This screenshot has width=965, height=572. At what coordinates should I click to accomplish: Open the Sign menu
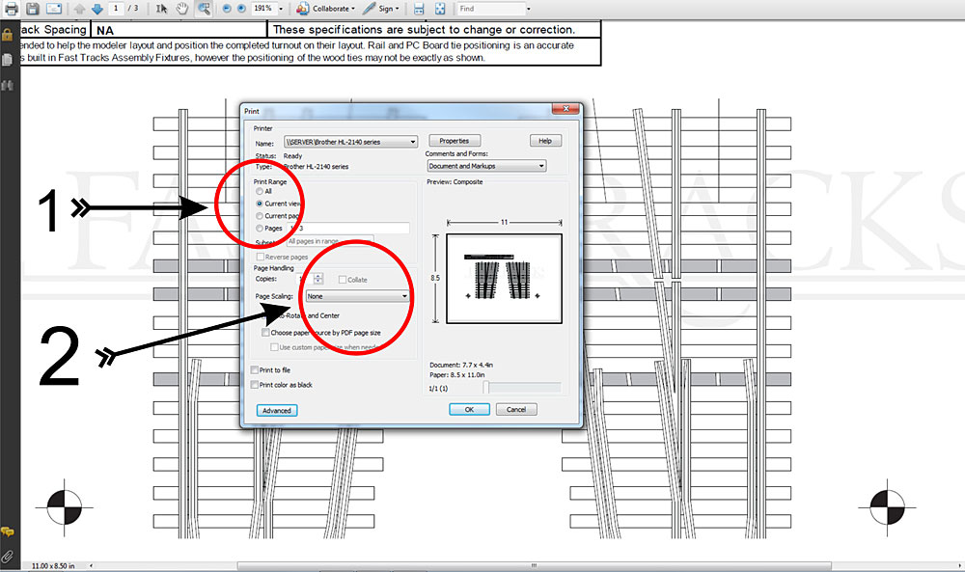point(383,9)
